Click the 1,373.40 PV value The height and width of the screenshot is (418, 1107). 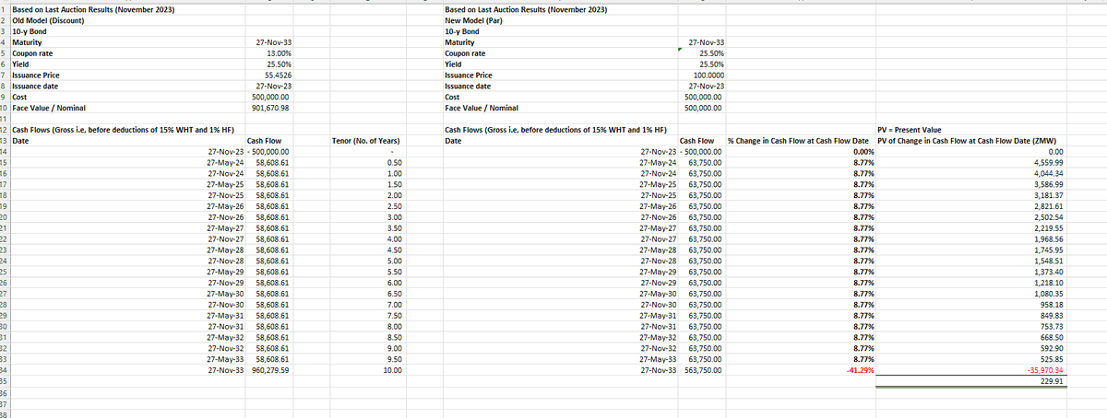click(1049, 272)
